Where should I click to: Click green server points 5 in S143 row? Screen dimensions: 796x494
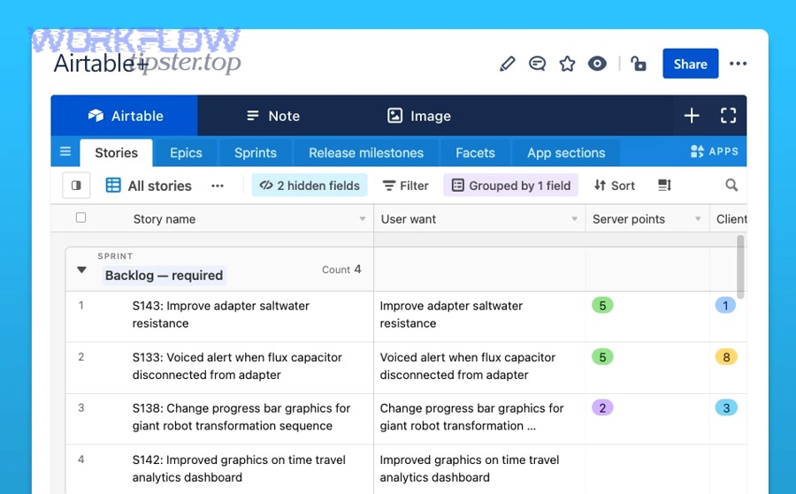(602, 306)
